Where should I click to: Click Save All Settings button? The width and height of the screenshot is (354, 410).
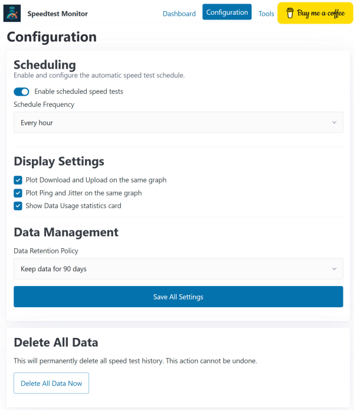178,297
